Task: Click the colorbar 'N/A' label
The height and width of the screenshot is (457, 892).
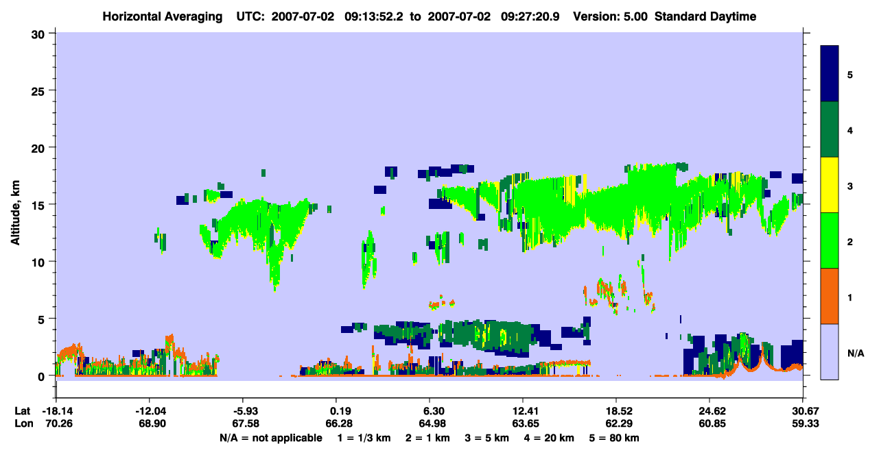Action: [855, 353]
